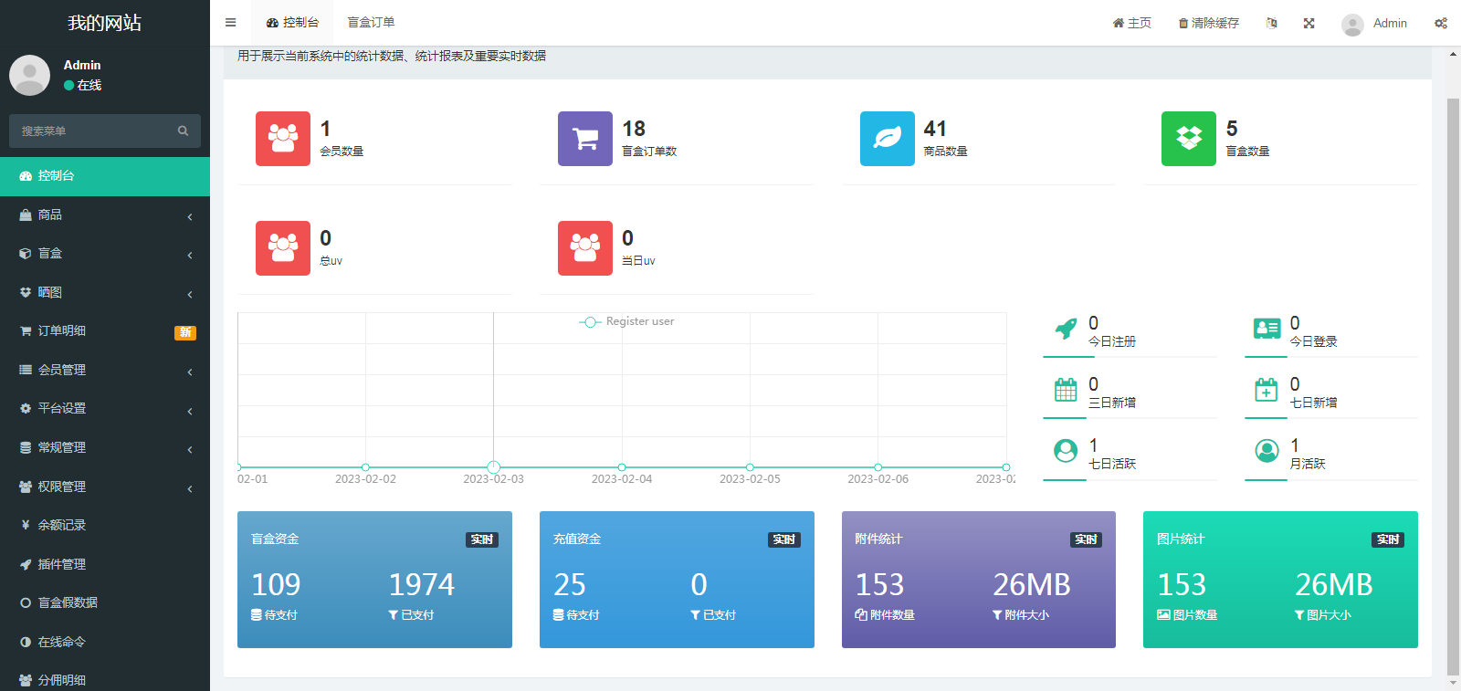
Task: Click the red 会员数量 users icon
Action: click(x=283, y=139)
